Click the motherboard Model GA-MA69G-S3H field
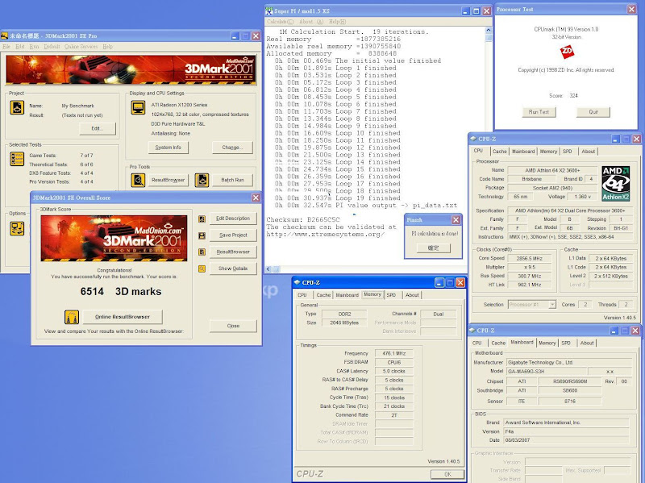 point(547,372)
